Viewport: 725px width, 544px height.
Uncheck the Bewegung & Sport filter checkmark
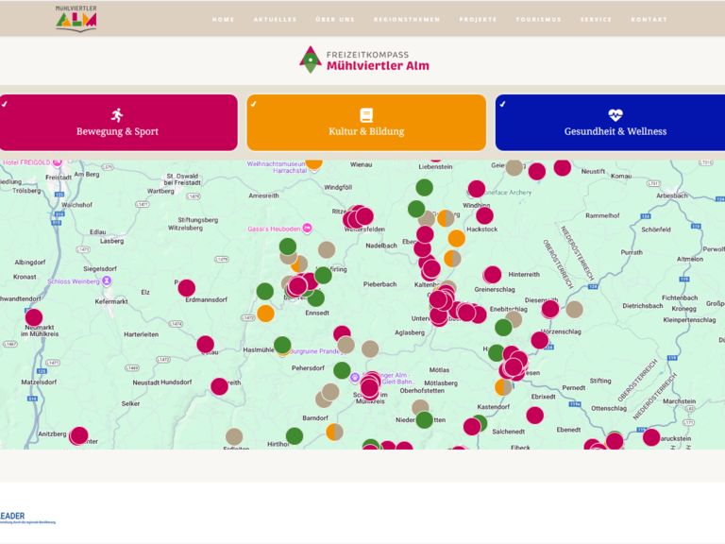tap(5, 104)
